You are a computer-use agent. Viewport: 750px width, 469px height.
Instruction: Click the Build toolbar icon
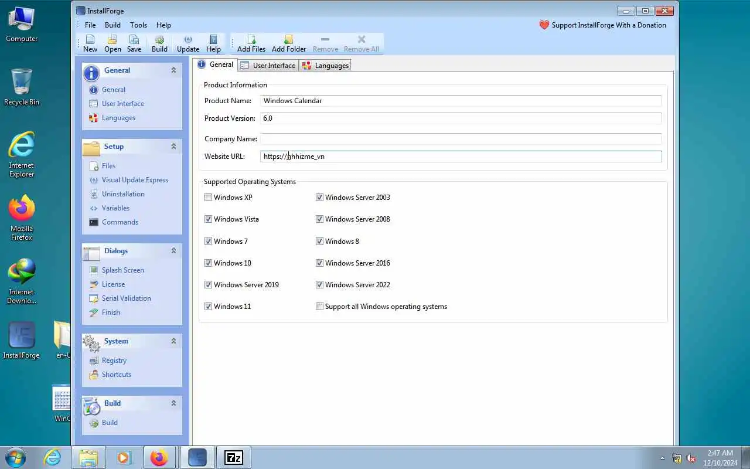coord(159,44)
